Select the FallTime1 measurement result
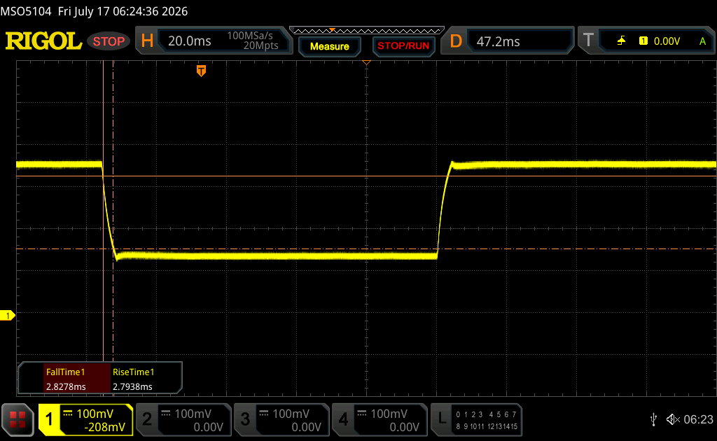Screen dimensions: 717x441 click(x=77, y=379)
